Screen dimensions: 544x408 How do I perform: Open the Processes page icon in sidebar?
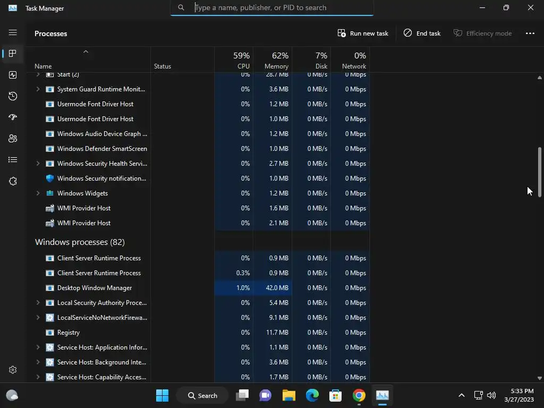pyautogui.click(x=13, y=54)
